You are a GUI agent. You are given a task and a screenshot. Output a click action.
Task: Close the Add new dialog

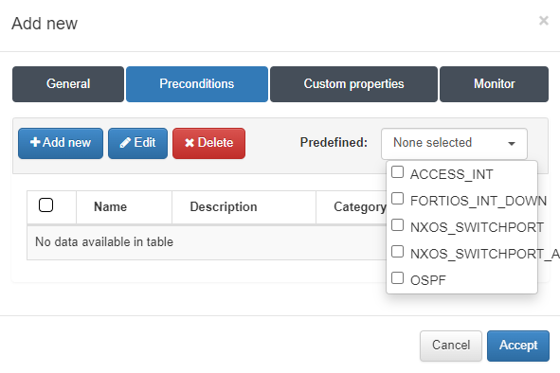[x=544, y=21]
